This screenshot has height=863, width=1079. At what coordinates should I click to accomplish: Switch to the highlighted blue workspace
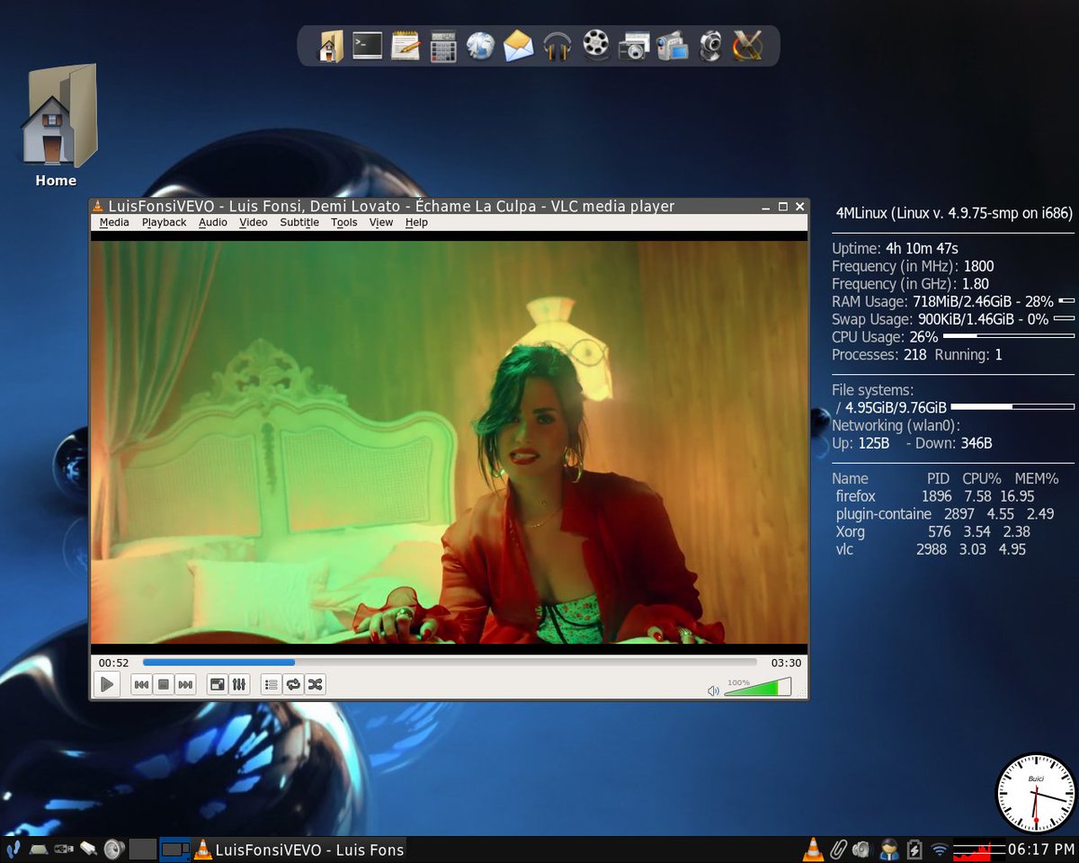coord(174,849)
